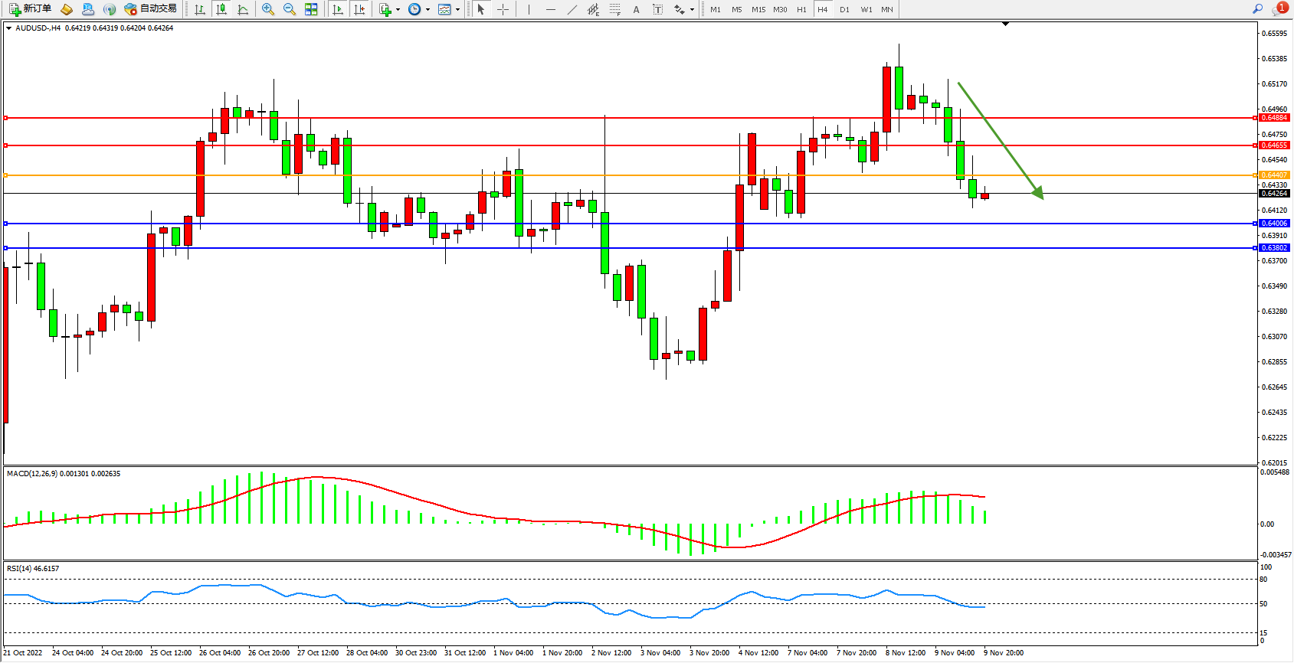Toggle the chart shift option
The height and width of the screenshot is (663, 1294).
pyautogui.click(x=359, y=9)
